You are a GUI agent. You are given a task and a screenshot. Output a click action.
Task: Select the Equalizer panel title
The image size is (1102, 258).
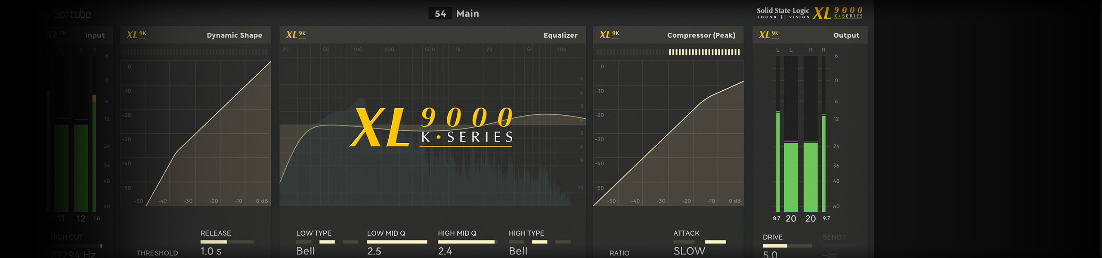(560, 35)
